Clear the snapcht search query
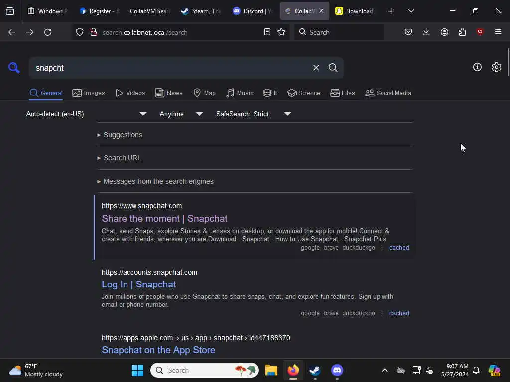510x382 pixels. click(316, 68)
